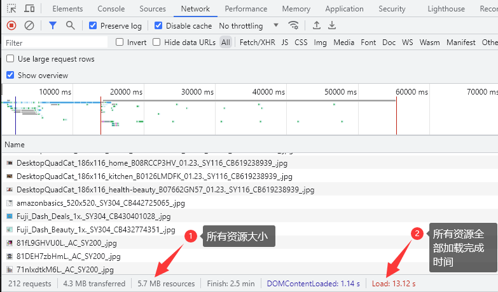Clear the network log
The width and height of the screenshot is (498, 292).
pos(29,25)
